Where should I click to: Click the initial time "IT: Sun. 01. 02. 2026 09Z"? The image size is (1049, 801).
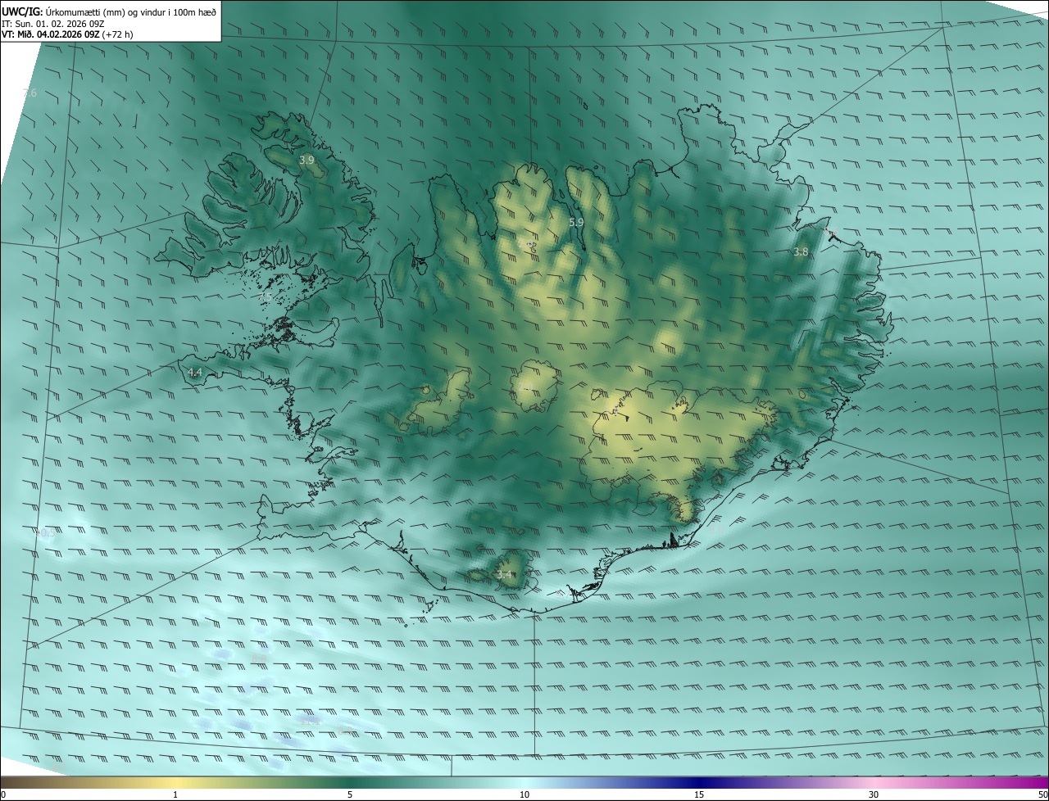click(x=52, y=23)
